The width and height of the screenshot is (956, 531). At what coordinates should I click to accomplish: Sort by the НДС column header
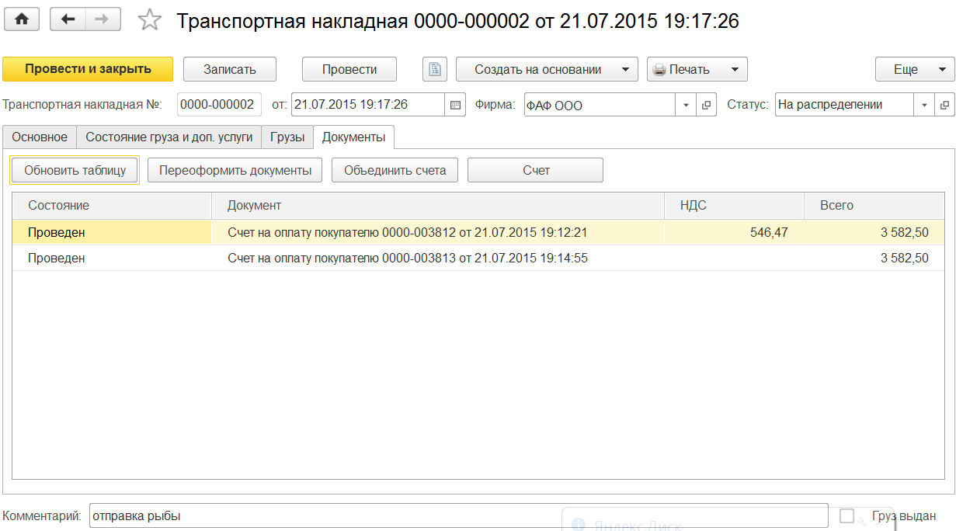point(735,206)
